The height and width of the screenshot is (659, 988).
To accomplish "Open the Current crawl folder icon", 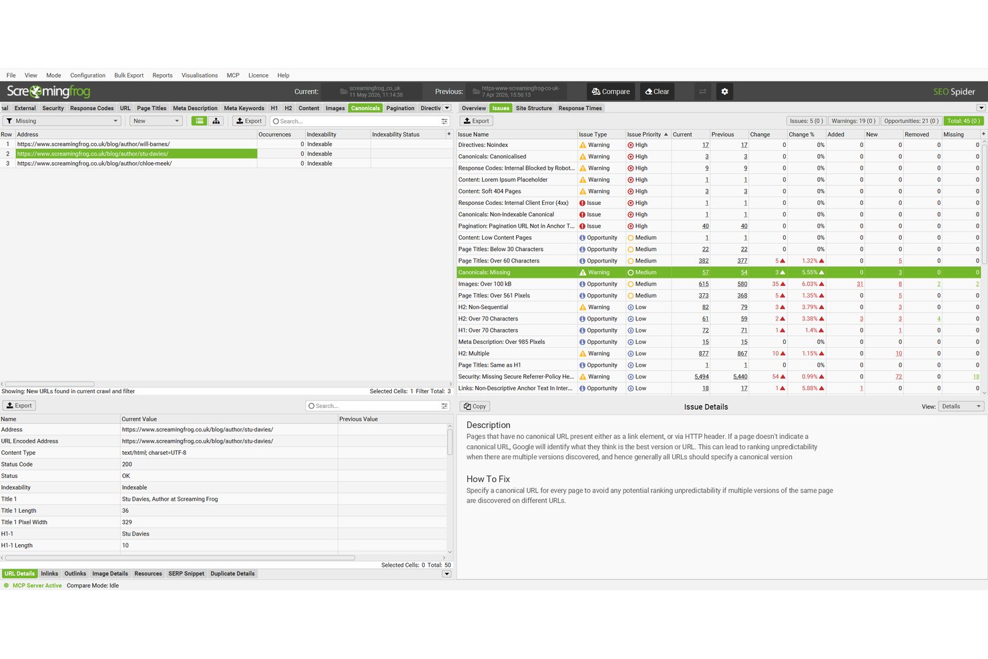I will (343, 91).
